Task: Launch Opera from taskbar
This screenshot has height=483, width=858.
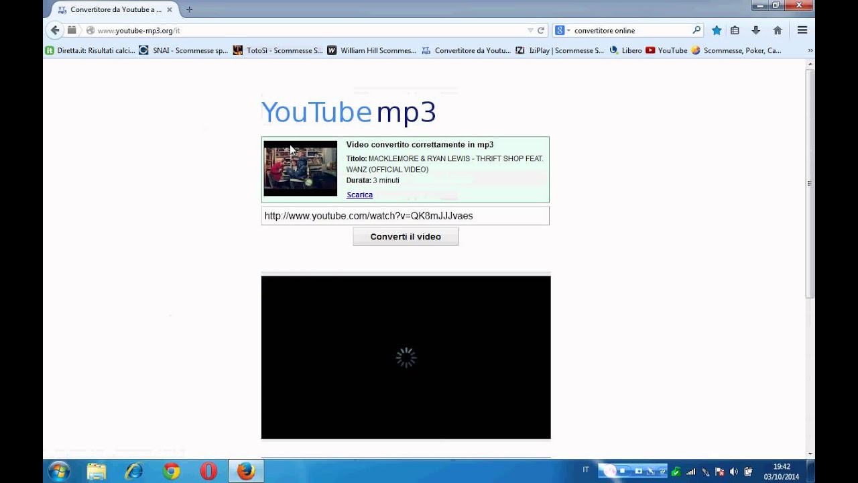Action: click(x=208, y=472)
